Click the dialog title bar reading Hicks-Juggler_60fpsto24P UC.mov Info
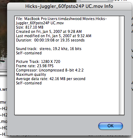The width and height of the screenshot is (133, 138). click(x=69, y=6)
